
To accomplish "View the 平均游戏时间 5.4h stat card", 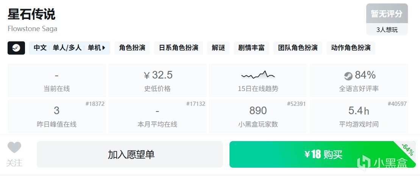I will point(359,116).
